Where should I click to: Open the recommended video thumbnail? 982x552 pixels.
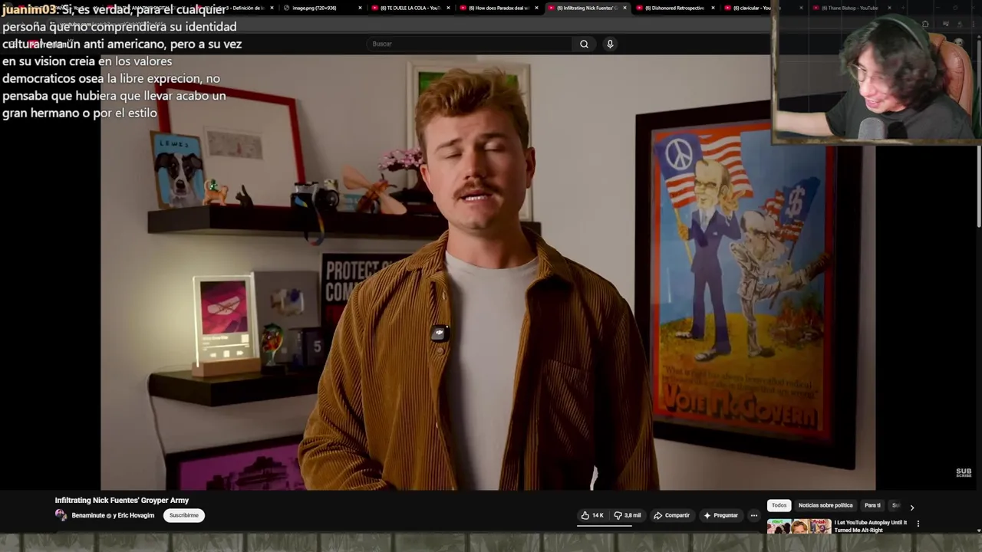click(x=799, y=526)
